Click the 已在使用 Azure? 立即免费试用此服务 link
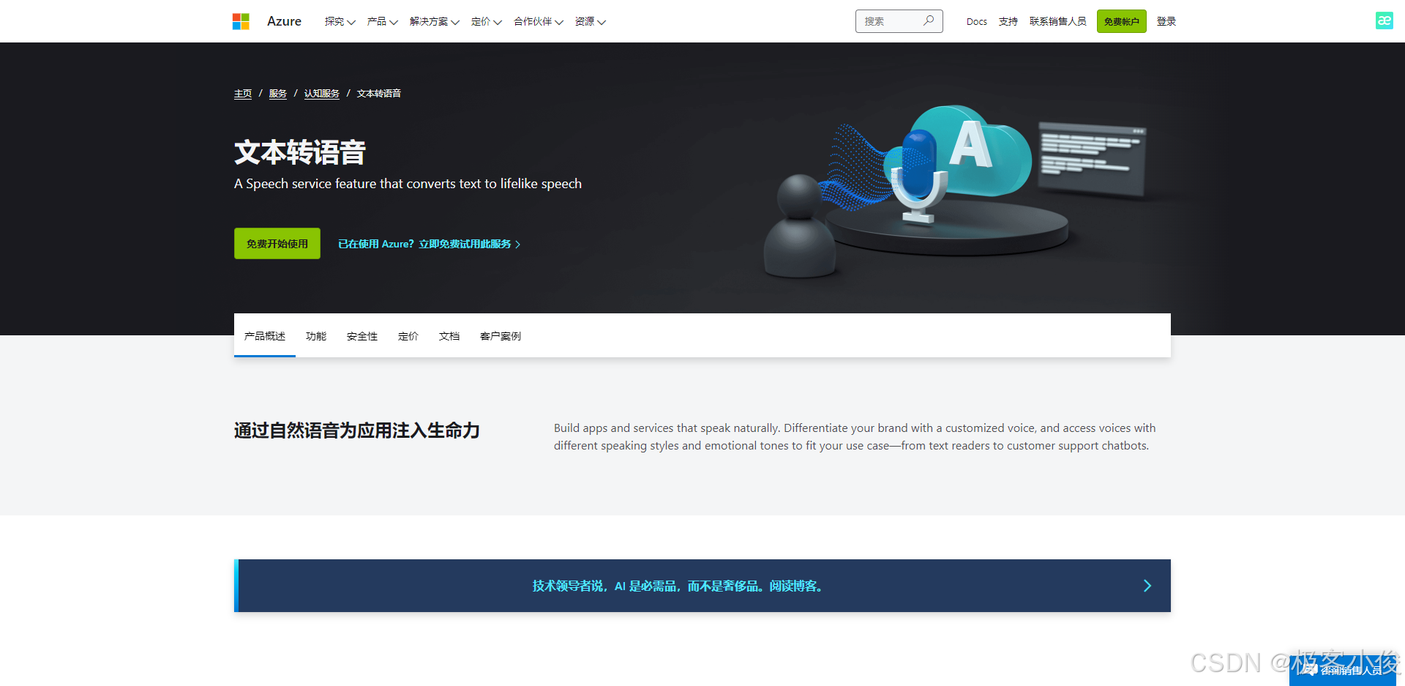This screenshot has width=1405, height=686. coord(429,244)
